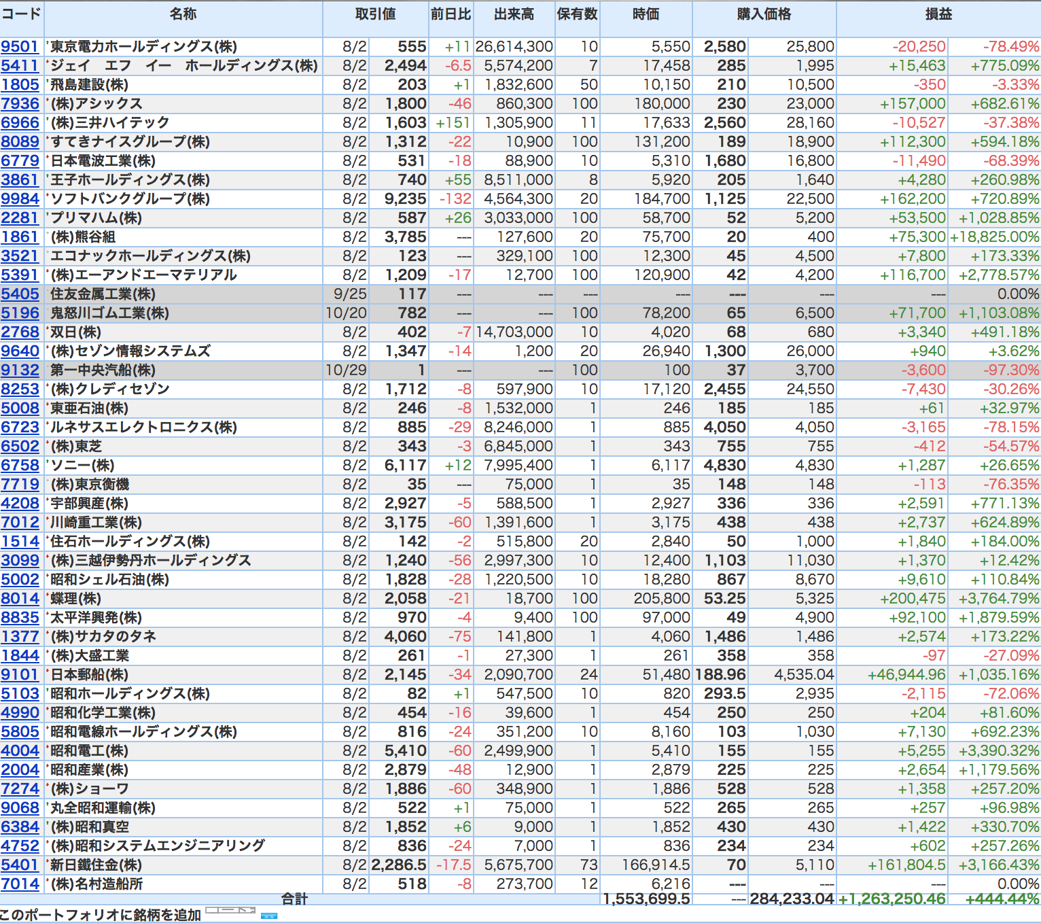1041x923 pixels.
Task: Select the name 新日鐵住金(株)
Action: tap(96, 865)
